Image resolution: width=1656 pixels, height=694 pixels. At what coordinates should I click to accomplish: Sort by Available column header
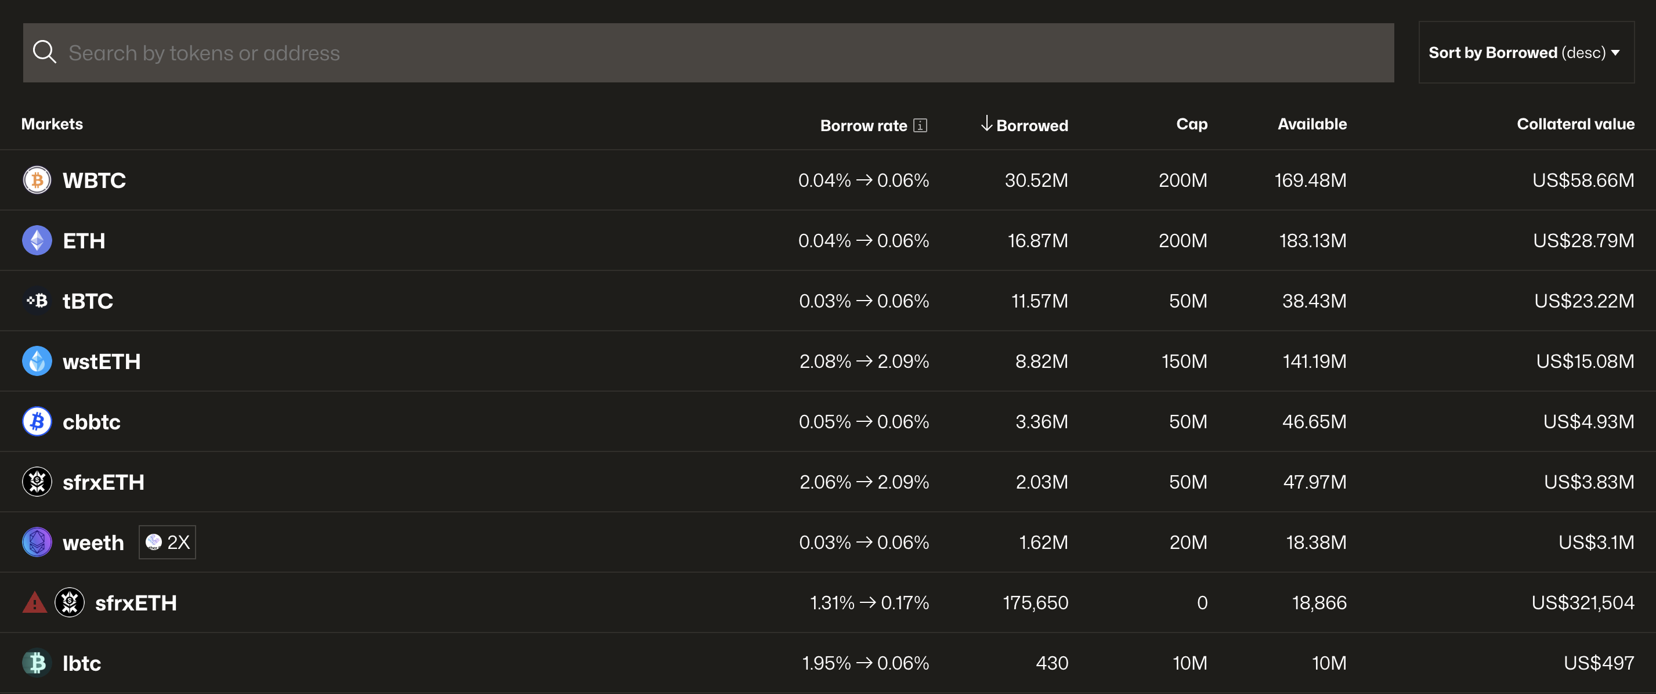(1311, 124)
